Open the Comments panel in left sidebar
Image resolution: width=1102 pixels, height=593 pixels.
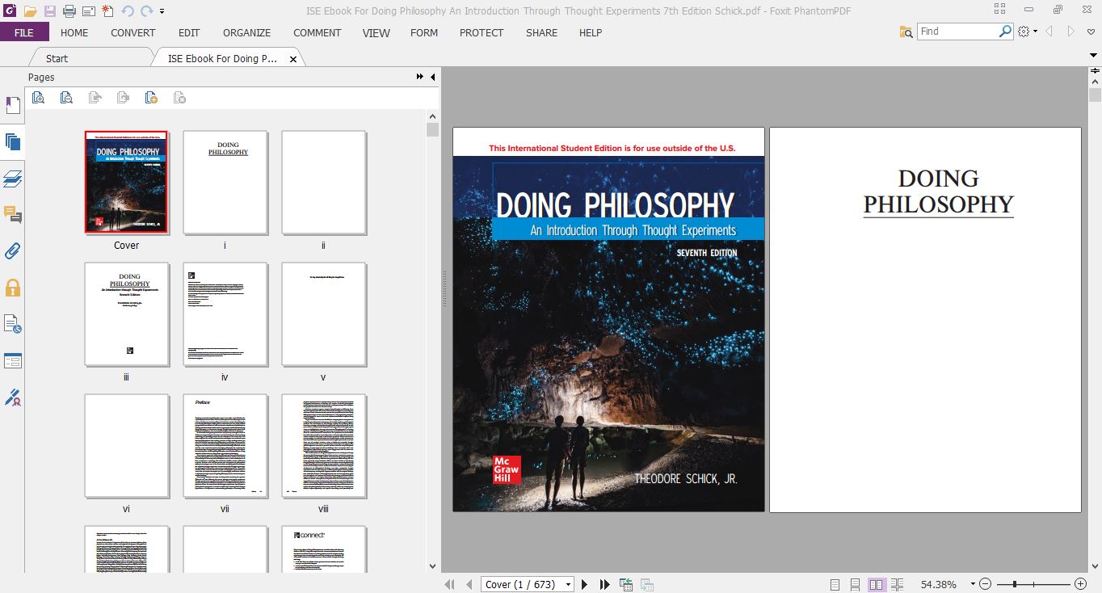coord(12,214)
